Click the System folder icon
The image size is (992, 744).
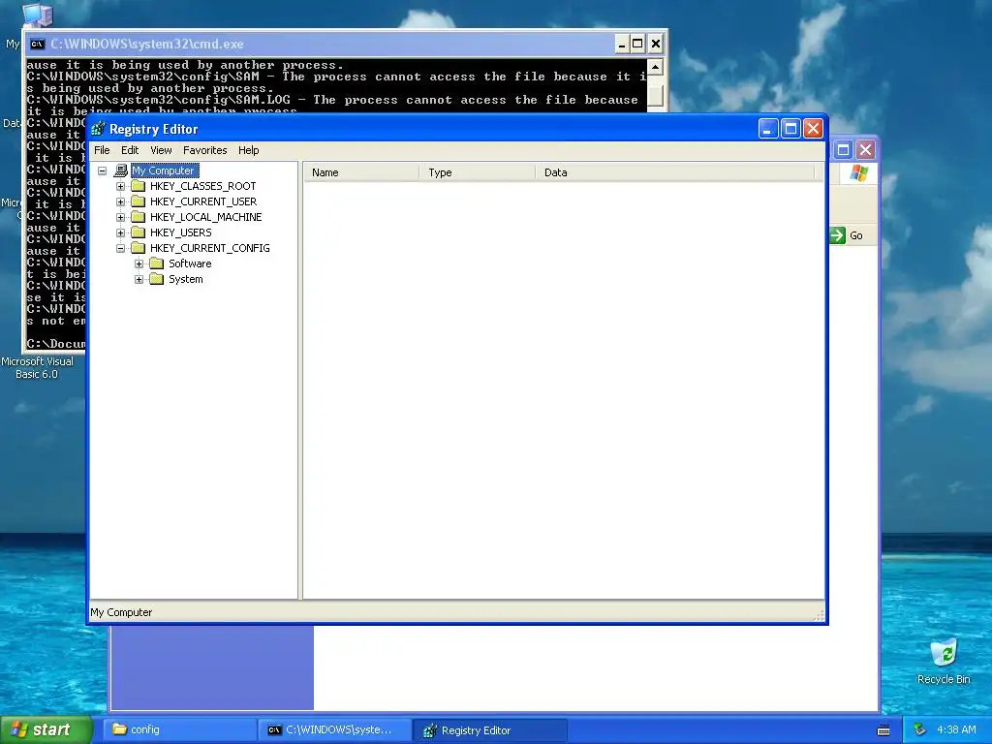pos(157,279)
